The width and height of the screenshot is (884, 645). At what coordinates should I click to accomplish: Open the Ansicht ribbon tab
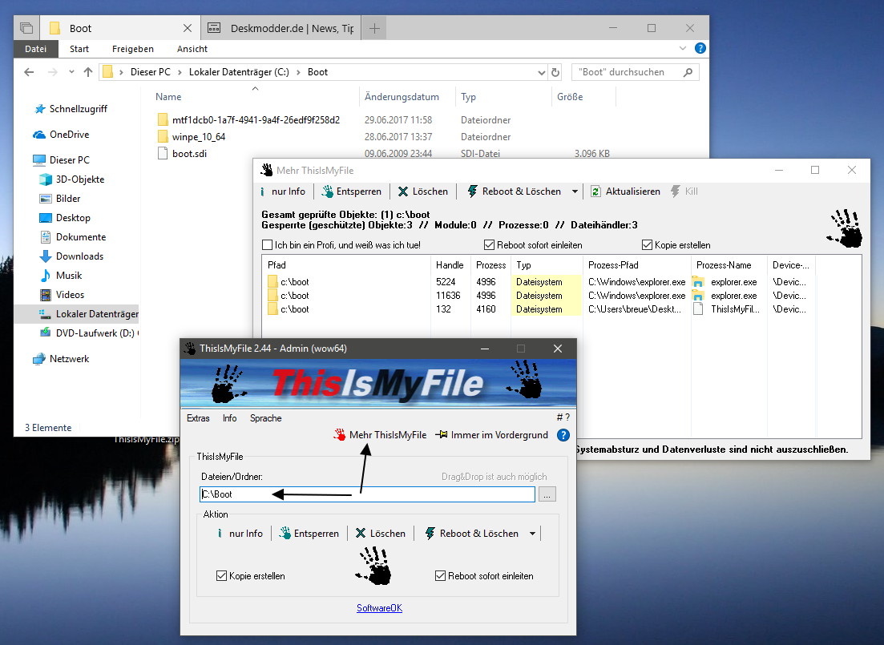coord(192,49)
